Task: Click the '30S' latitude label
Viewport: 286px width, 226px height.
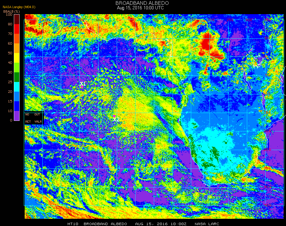Action: coord(267,168)
